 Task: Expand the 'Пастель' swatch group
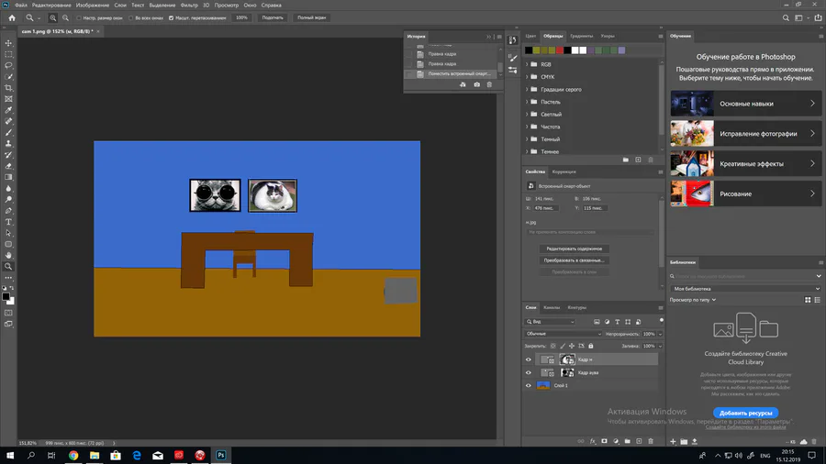click(527, 102)
